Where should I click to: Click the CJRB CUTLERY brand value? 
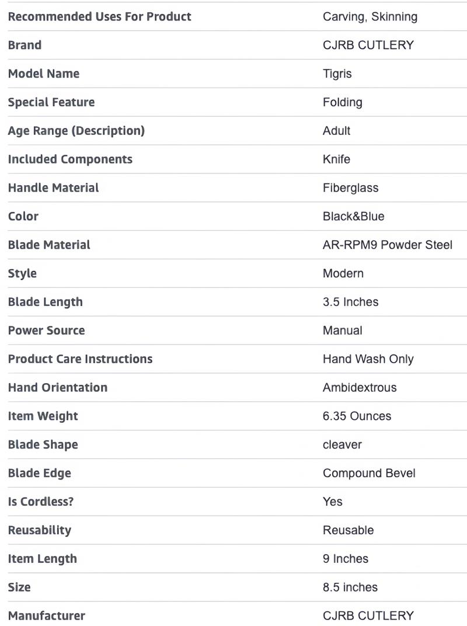368,45
